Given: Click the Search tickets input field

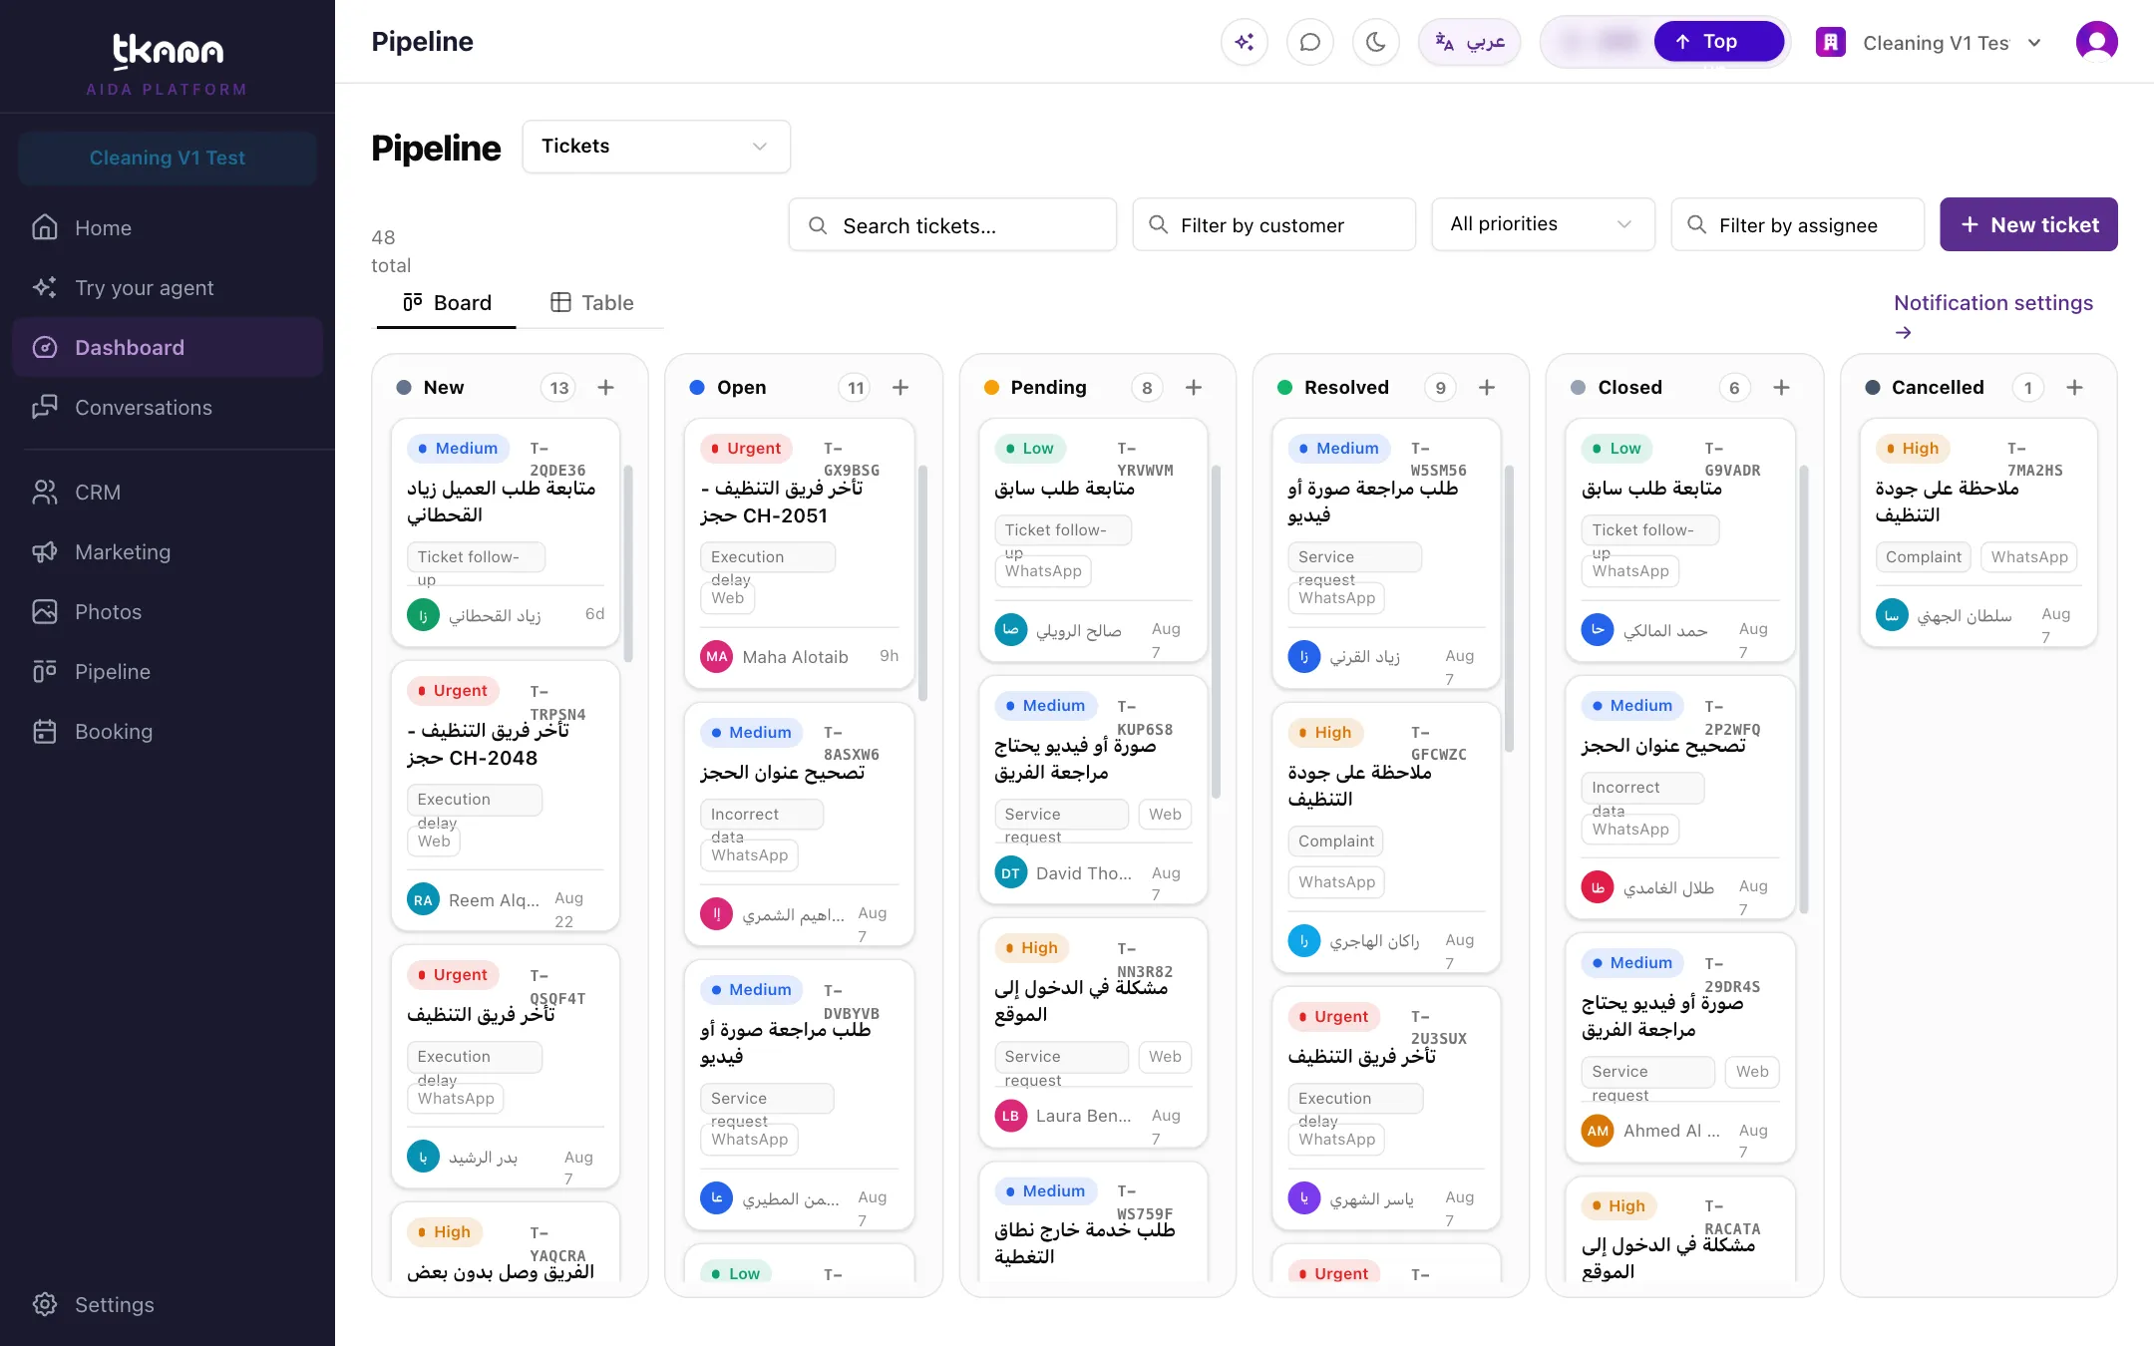Looking at the screenshot, I should 952,225.
